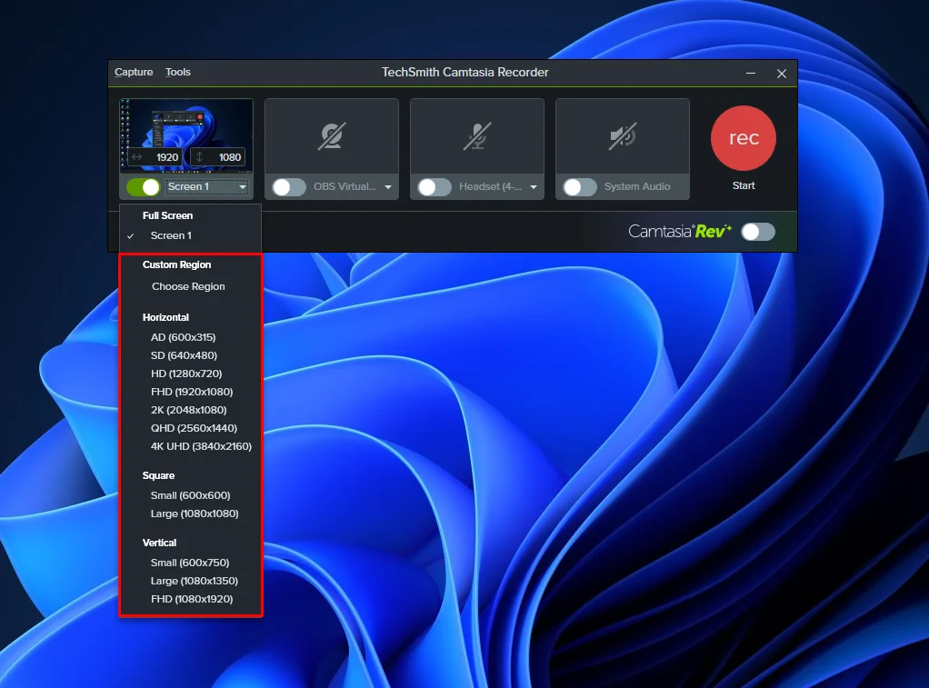The width and height of the screenshot is (929, 688).
Task: Close the Camtasia Recorder window
Action: 782,73
